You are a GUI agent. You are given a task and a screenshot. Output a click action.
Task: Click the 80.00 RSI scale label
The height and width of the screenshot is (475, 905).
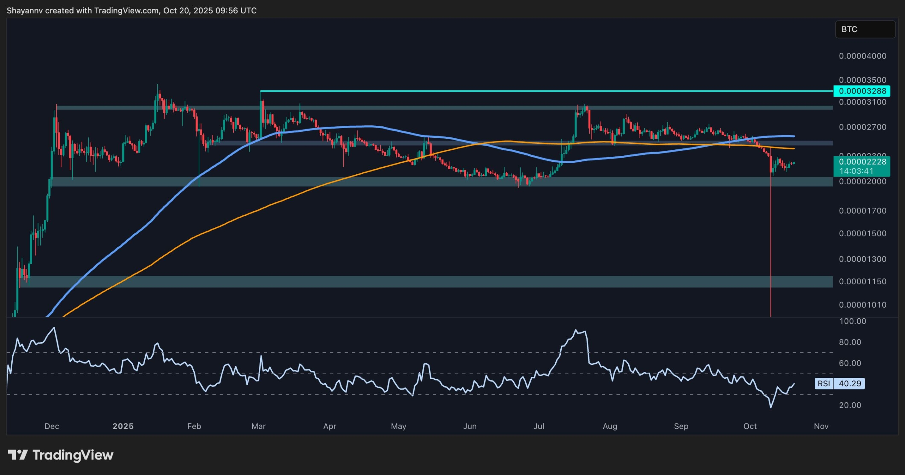coord(850,342)
